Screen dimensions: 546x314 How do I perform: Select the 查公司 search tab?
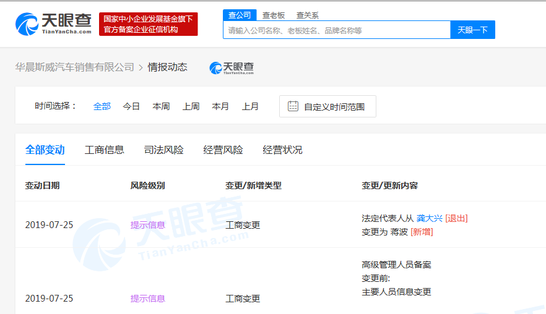(240, 15)
